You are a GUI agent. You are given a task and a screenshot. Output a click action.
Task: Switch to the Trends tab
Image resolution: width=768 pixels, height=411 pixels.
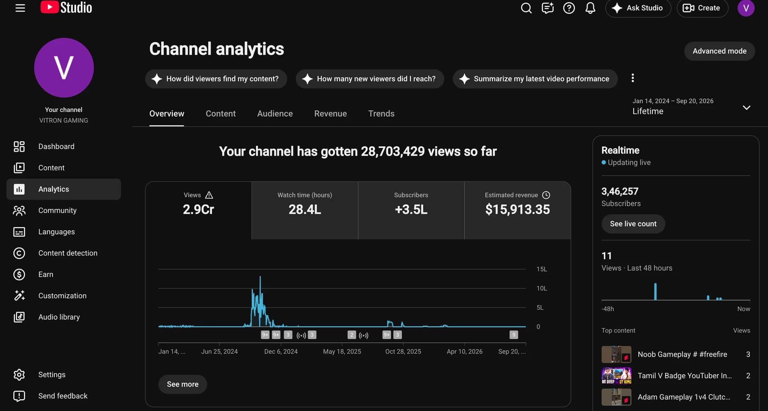[381, 114]
